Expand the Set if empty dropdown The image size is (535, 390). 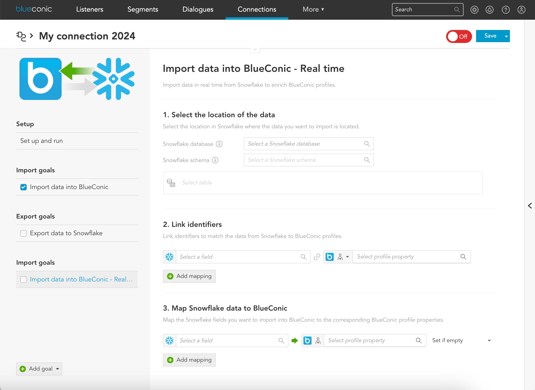(489, 340)
